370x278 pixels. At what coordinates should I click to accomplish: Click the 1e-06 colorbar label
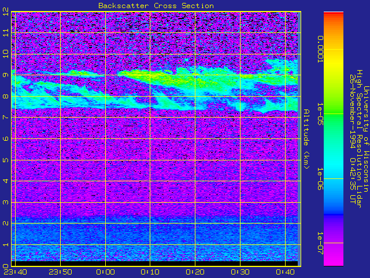pos(320,179)
